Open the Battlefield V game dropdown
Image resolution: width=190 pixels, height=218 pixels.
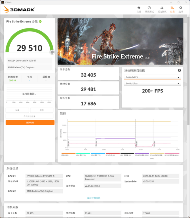pyautogui.click(x=153, y=77)
